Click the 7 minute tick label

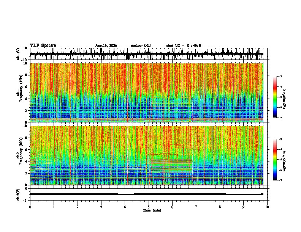click(x=196, y=207)
